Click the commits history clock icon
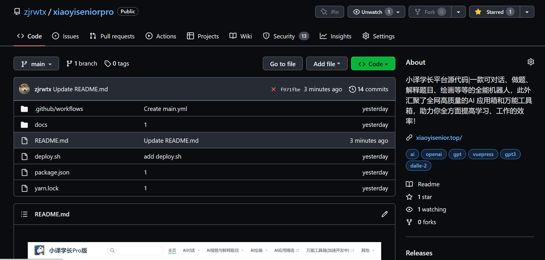The image size is (545, 260). point(352,89)
